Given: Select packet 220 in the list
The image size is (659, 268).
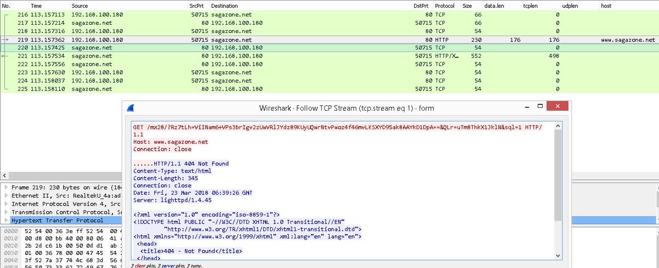Looking at the screenshot, I should click(329, 48).
